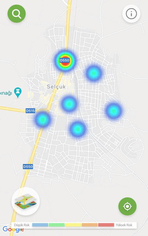Select the red high-risk hotspot on D550
Image resolution: width=148 pixels, height=236 pixels.
pos(65,60)
